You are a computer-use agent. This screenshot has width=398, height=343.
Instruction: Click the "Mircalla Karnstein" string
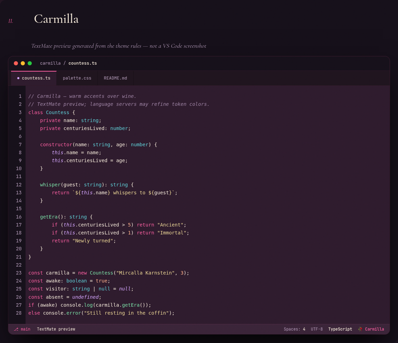coord(145,273)
